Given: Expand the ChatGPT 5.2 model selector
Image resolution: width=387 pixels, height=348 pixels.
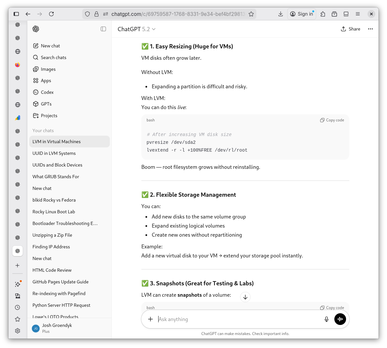Looking at the screenshot, I should (x=136, y=29).
